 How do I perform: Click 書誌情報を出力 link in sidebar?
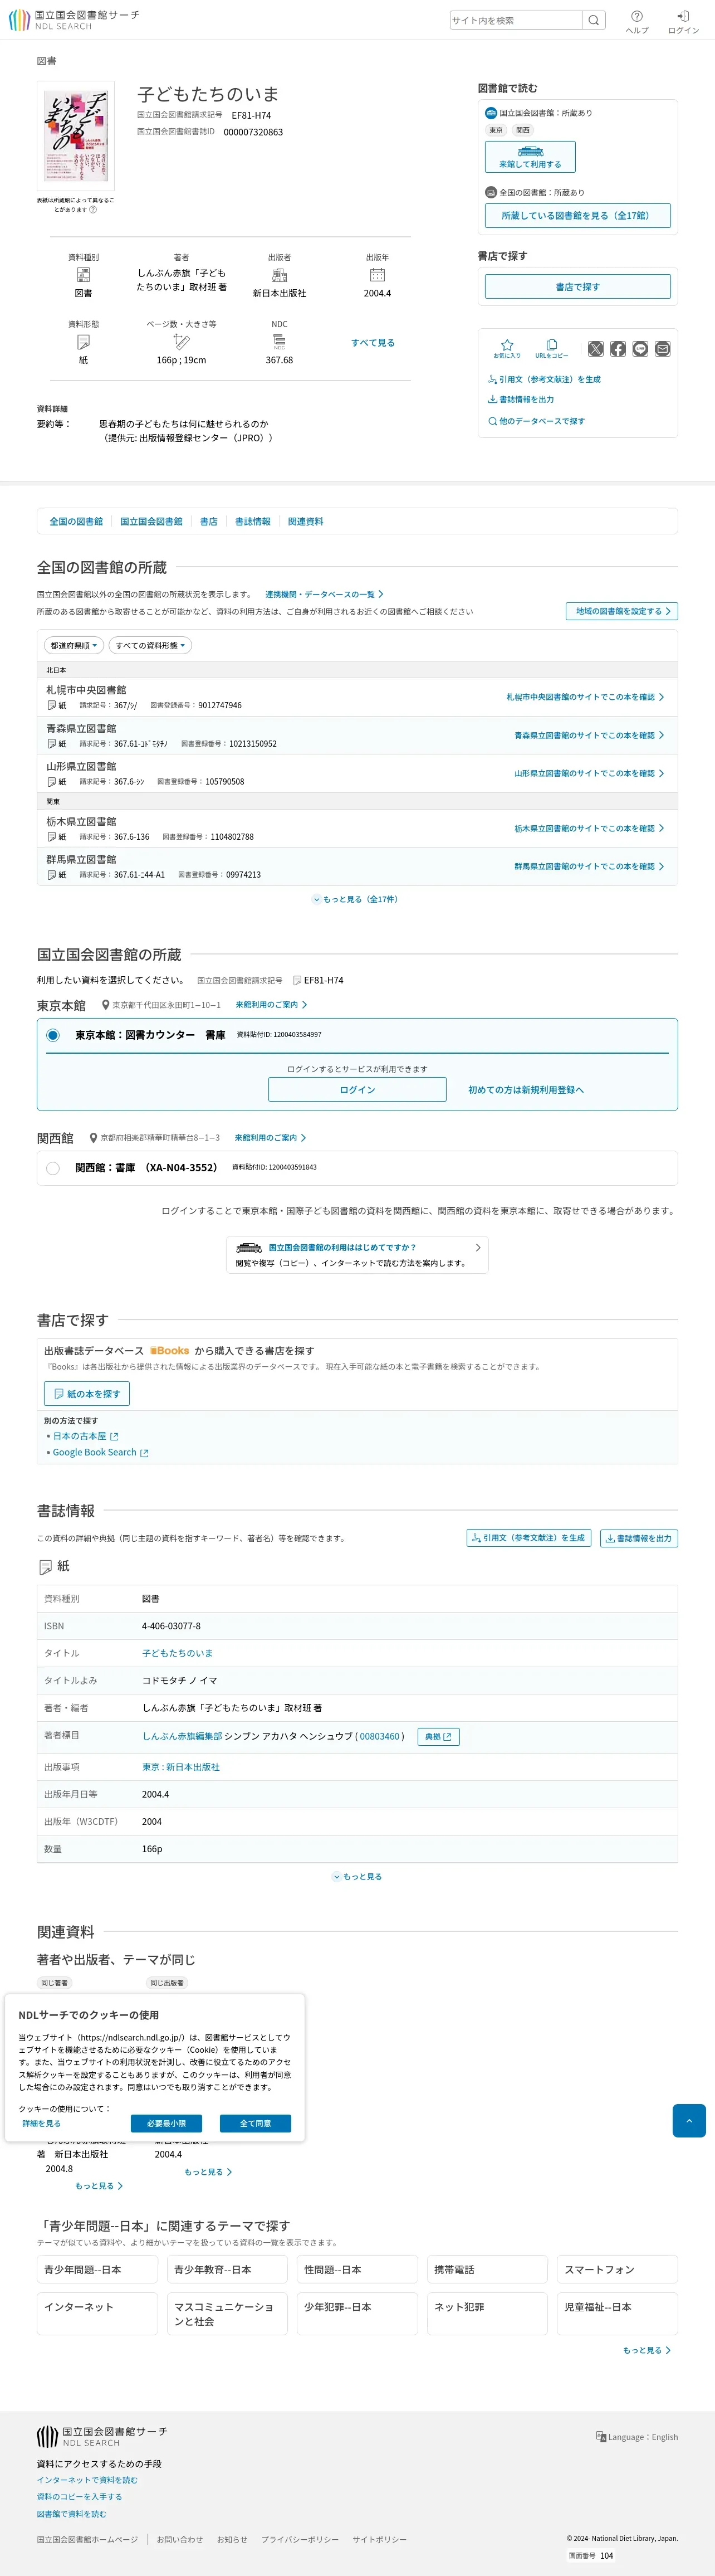pyautogui.click(x=520, y=399)
